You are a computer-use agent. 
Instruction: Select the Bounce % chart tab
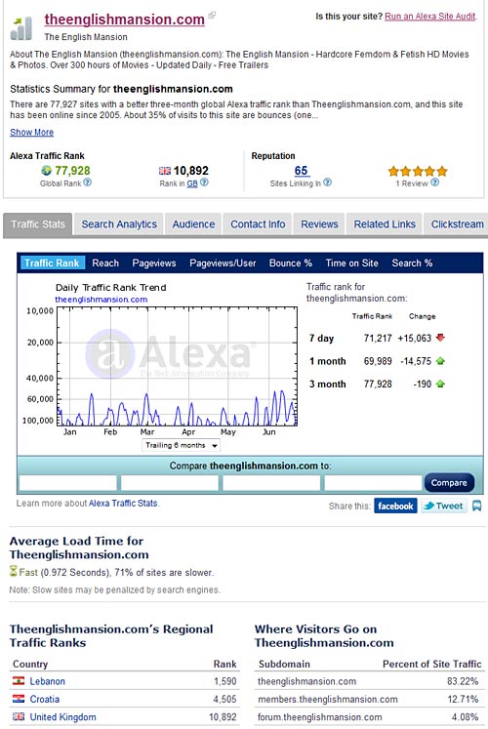pos(291,263)
